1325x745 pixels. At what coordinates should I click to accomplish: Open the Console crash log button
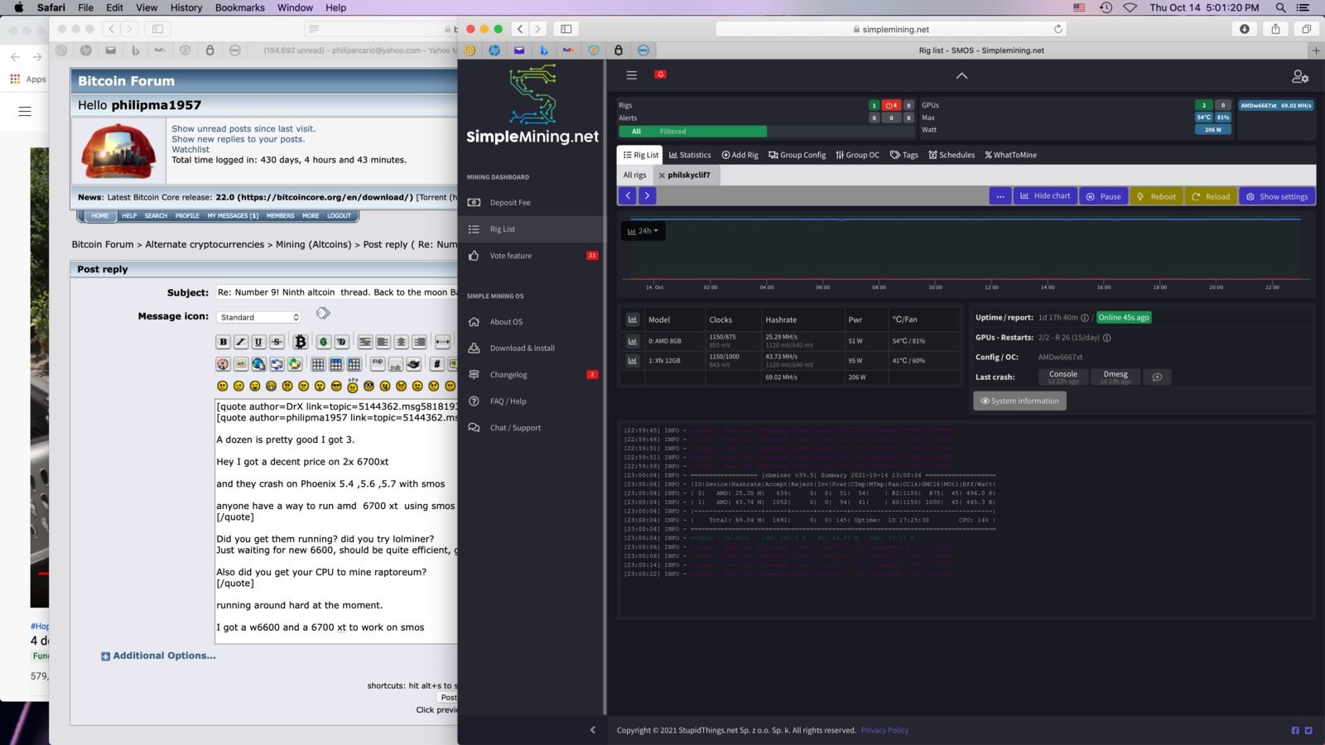(x=1063, y=377)
